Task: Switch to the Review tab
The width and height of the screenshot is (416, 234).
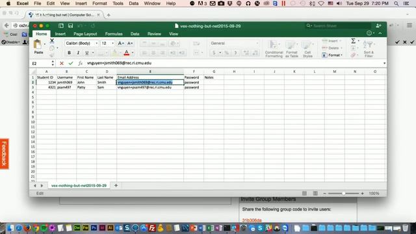Action: pyautogui.click(x=154, y=34)
